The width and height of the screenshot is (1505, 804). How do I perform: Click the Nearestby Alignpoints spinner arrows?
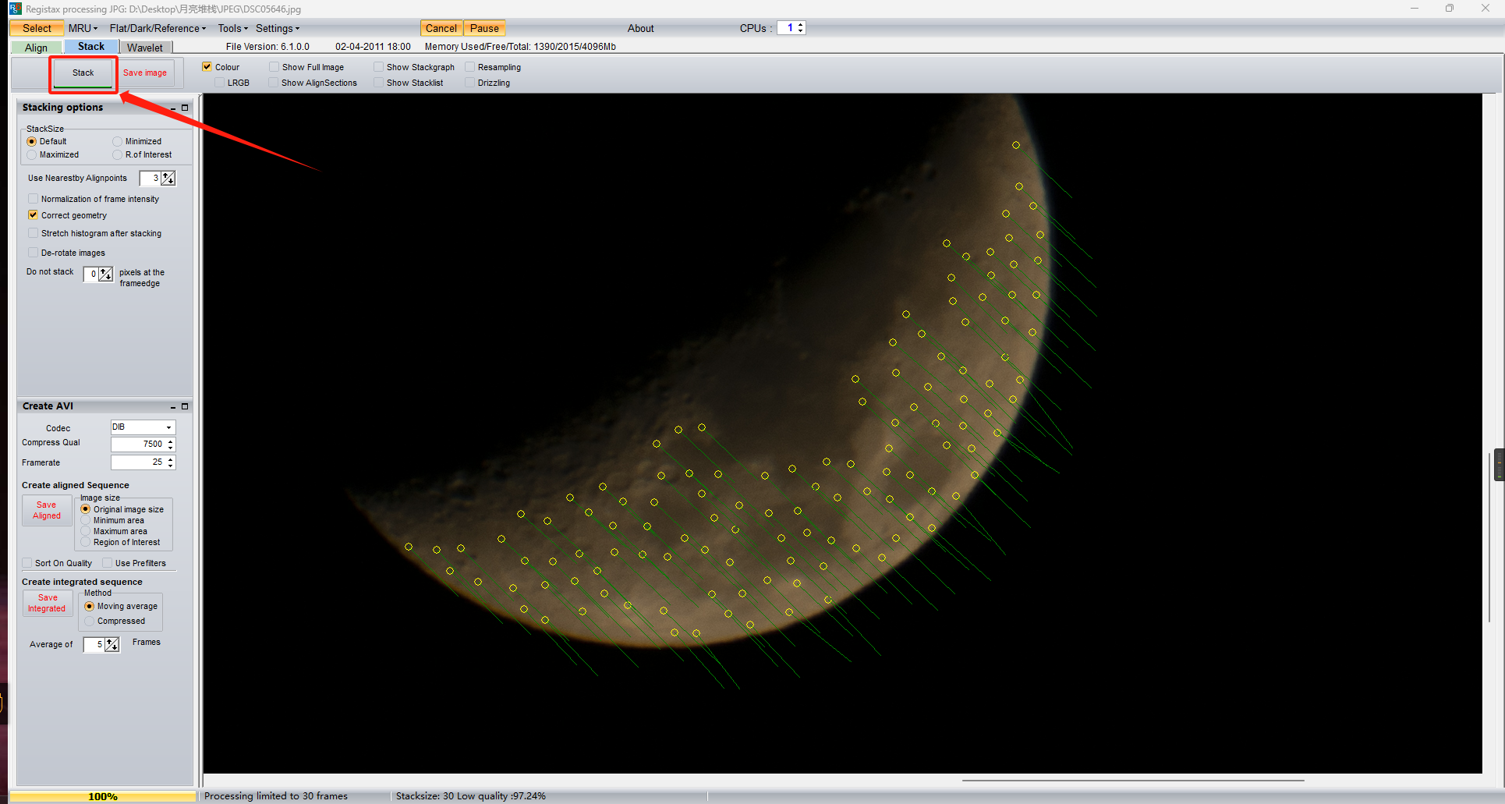[x=168, y=179]
